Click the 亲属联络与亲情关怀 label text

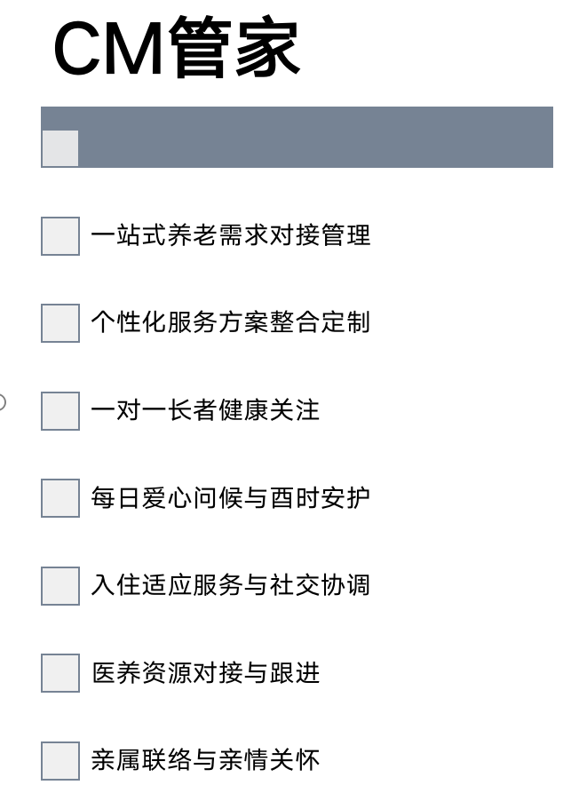pyautogui.click(x=205, y=759)
